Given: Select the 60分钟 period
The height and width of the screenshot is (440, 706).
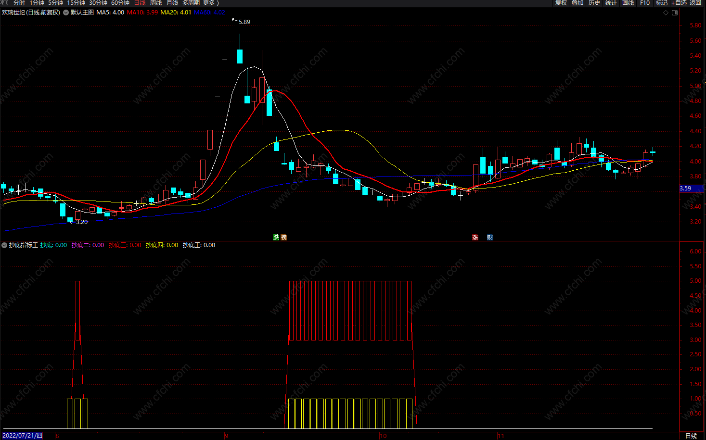Looking at the screenshot, I should coord(120,3).
